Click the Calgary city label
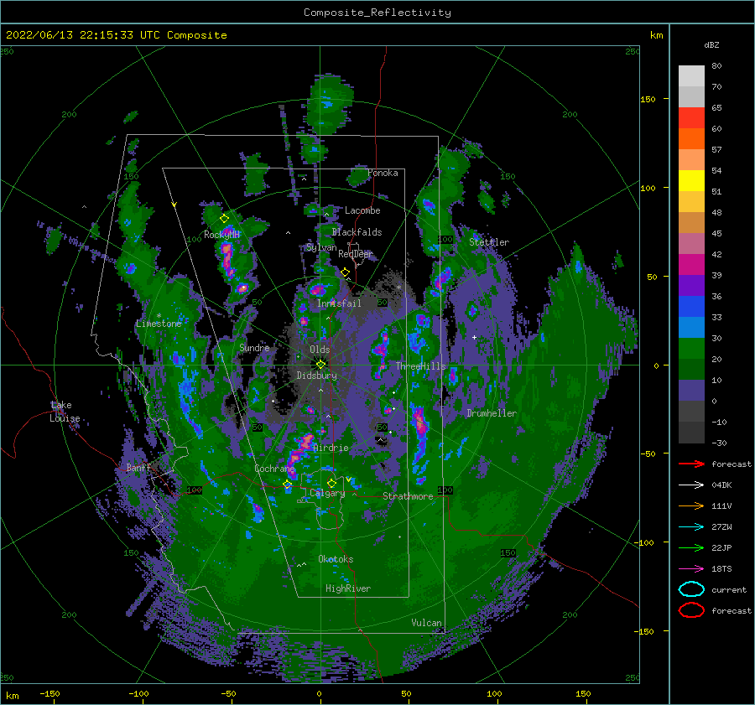The width and height of the screenshot is (755, 705). 327,493
